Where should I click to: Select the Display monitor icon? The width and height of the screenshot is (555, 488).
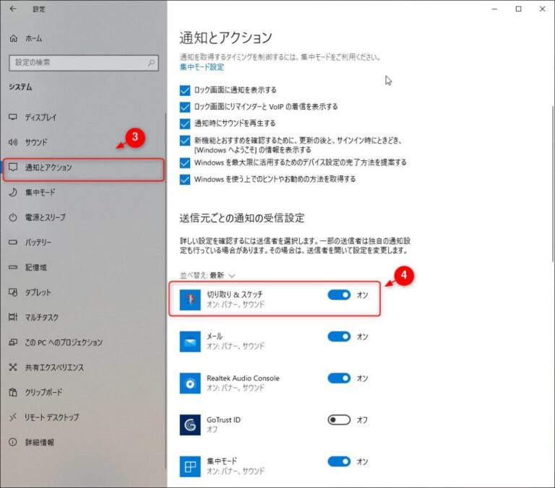[x=13, y=117]
